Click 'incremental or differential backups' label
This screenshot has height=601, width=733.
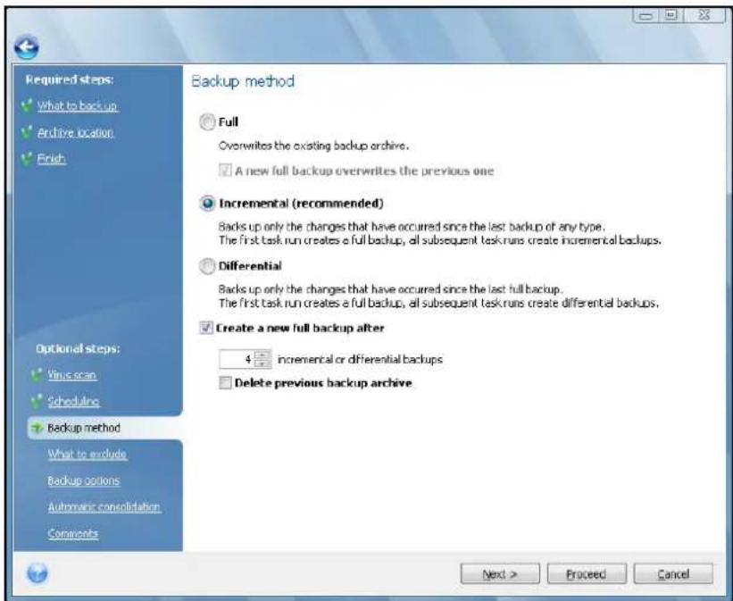360,359
